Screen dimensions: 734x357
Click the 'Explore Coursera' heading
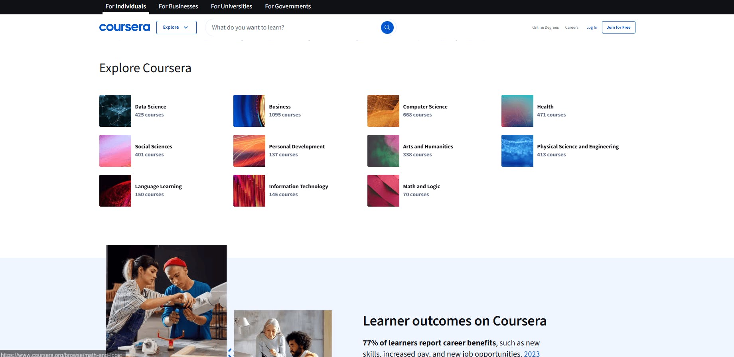pyautogui.click(x=145, y=68)
